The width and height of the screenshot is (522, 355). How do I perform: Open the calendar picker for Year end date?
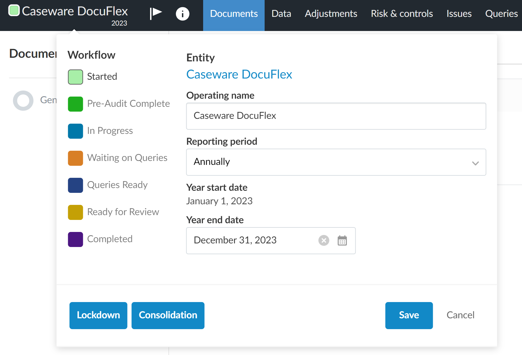click(x=342, y=240)
